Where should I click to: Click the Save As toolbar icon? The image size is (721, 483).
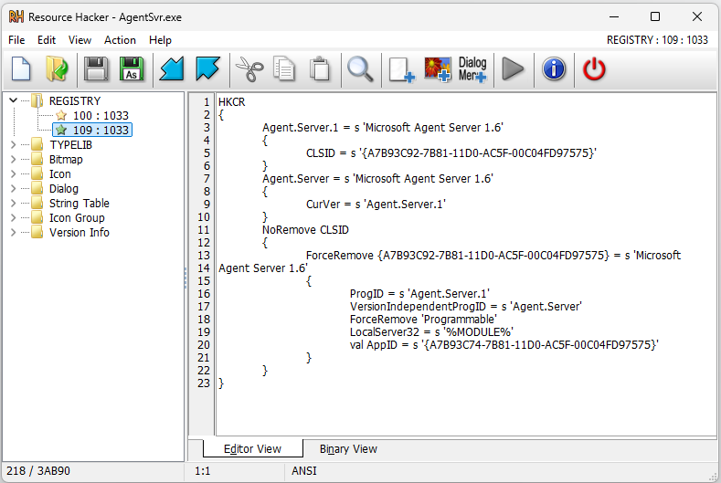pos(132,69)
